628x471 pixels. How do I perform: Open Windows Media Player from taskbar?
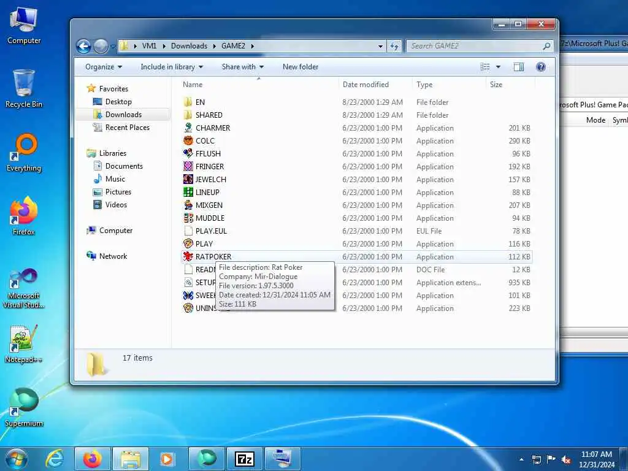[167, 459]
